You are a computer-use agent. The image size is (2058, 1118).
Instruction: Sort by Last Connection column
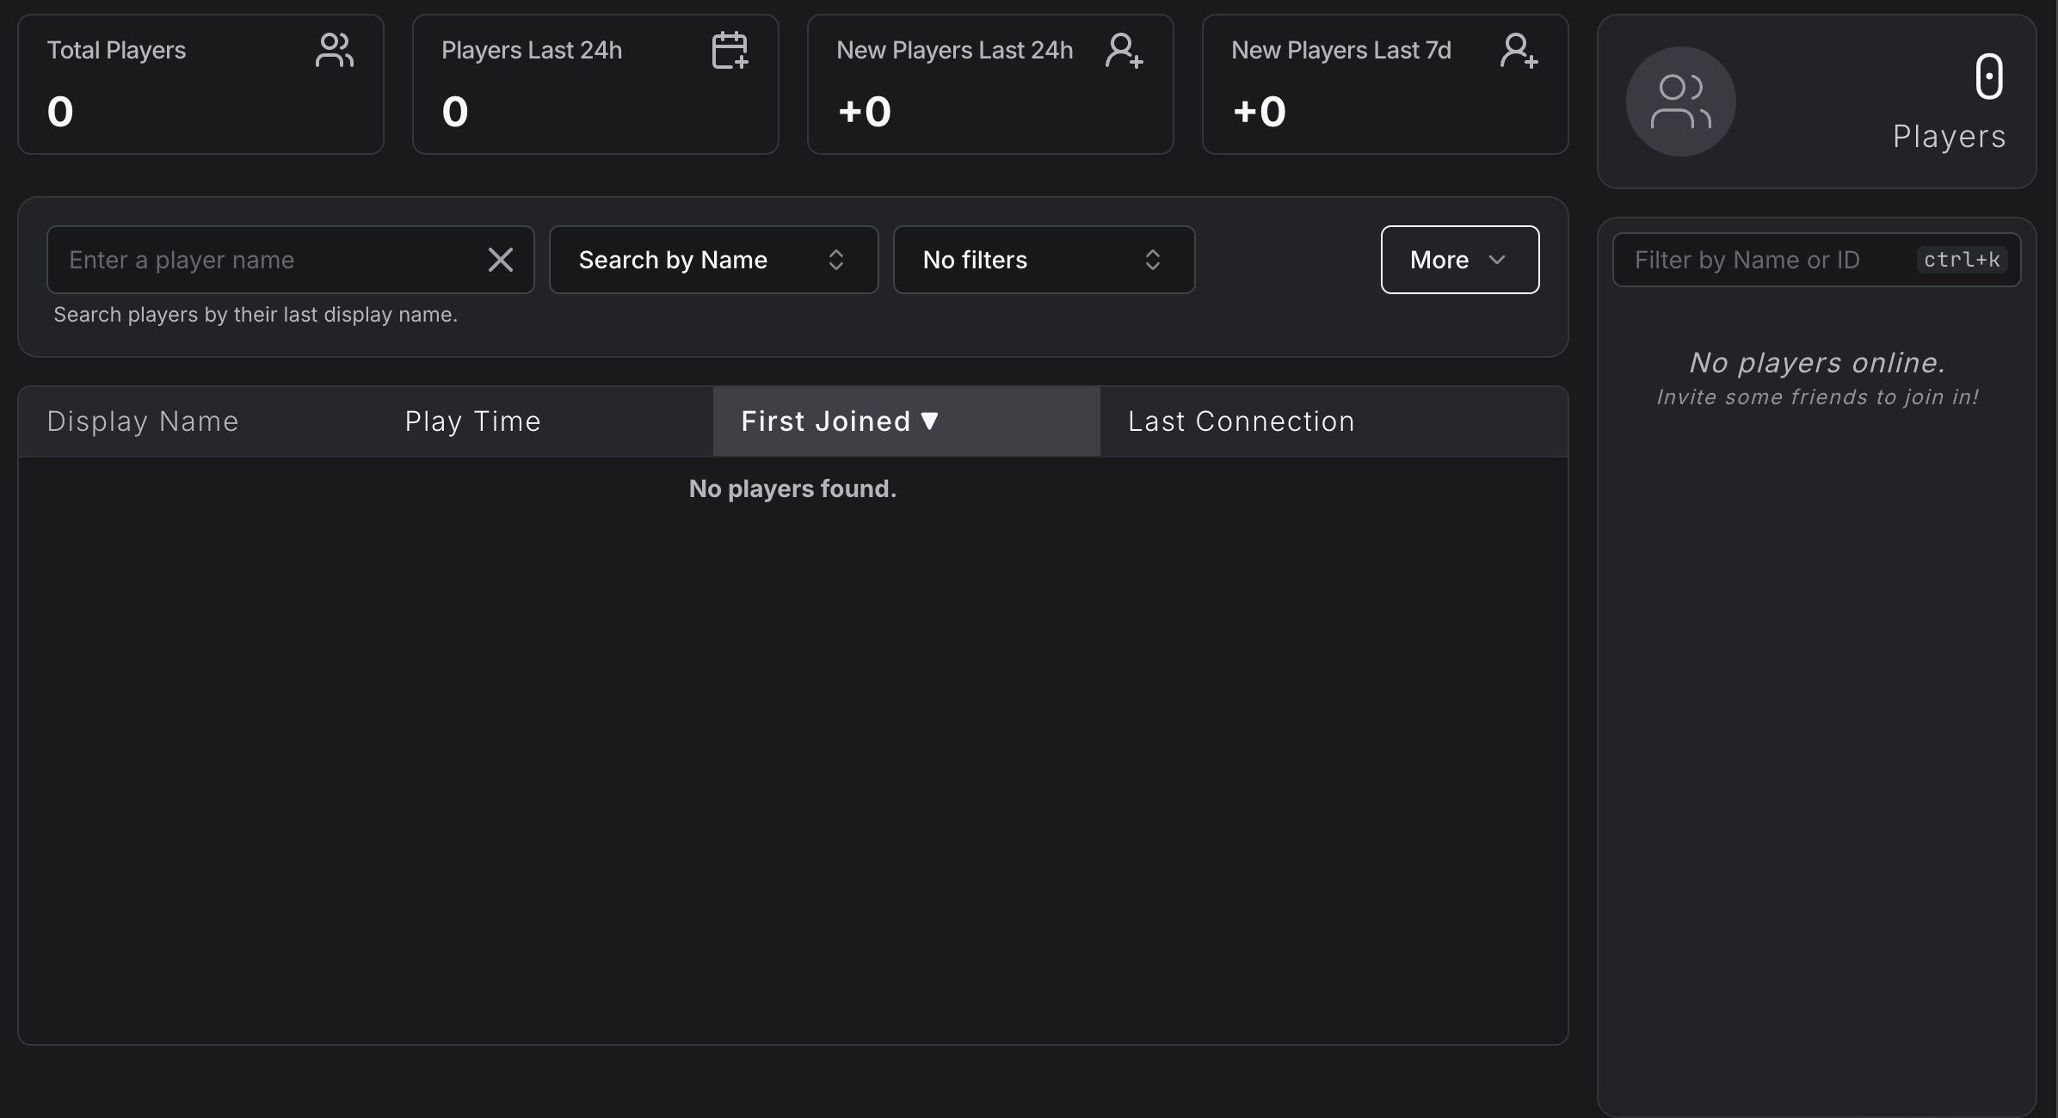point(1242,421)
